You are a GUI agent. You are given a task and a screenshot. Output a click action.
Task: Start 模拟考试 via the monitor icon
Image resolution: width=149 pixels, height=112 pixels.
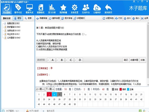pos(30,9)
